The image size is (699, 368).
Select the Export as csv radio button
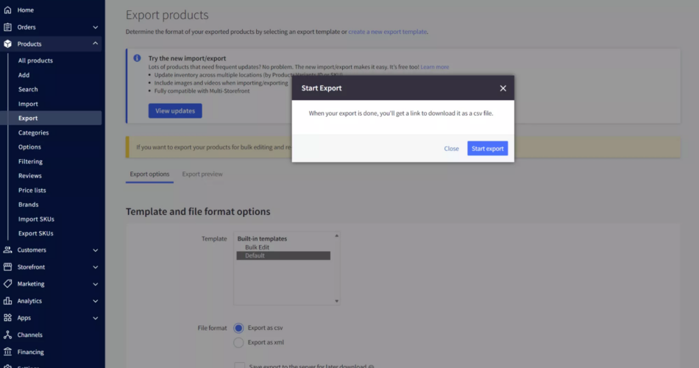pyautogui.click(x=238, y=328)
